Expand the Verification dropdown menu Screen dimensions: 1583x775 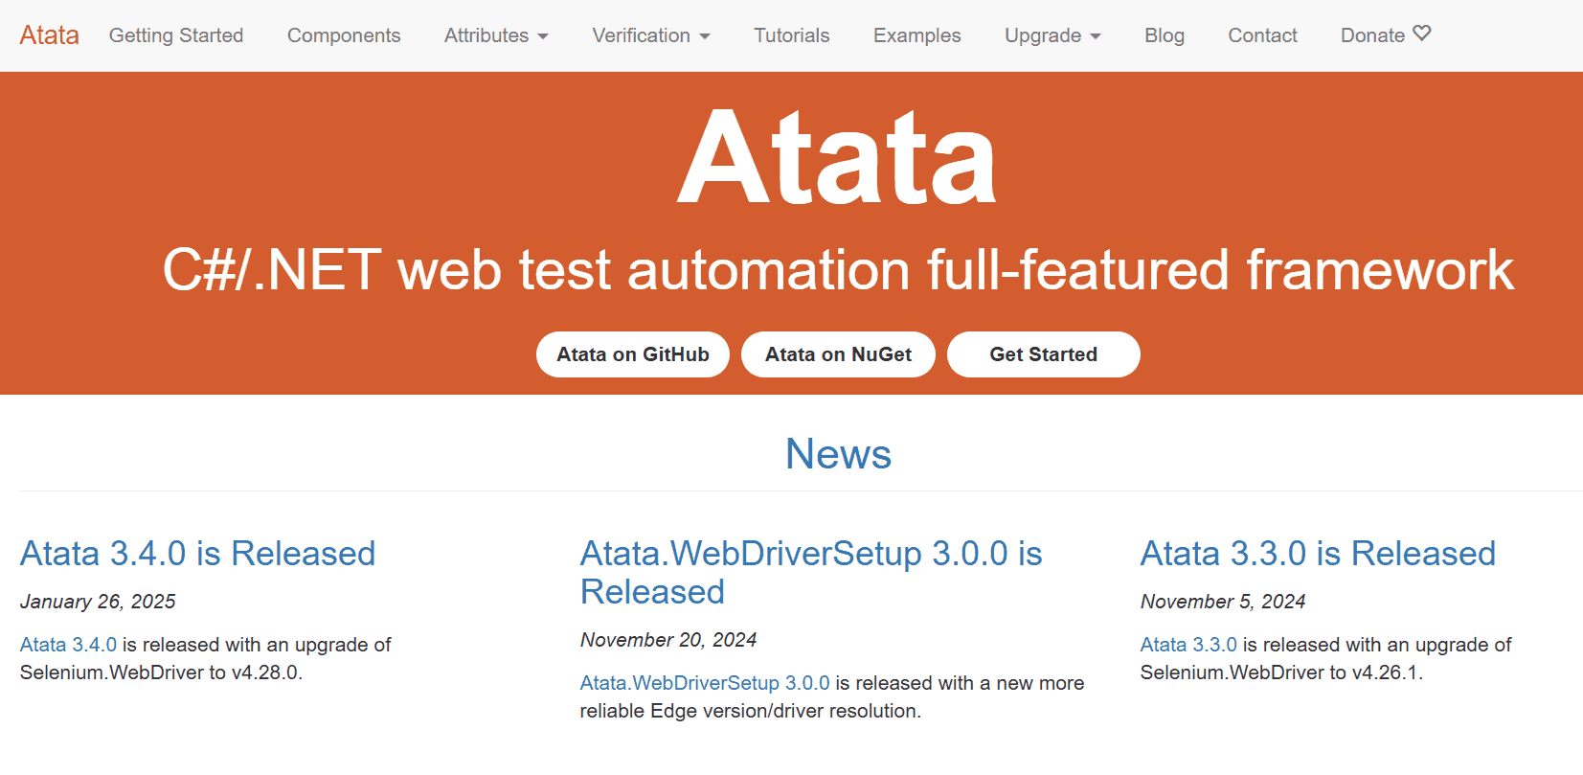point(650,35)
